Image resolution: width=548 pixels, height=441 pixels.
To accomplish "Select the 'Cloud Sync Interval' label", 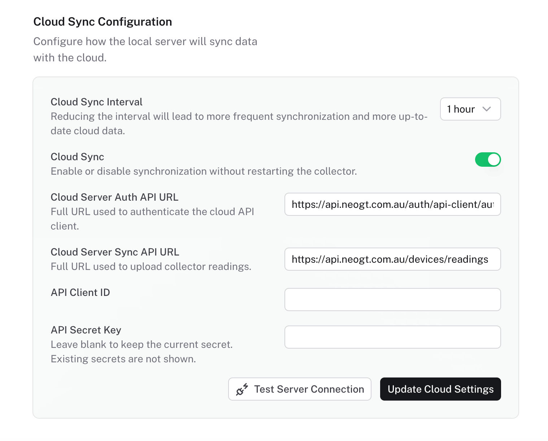I will (96, 102).
